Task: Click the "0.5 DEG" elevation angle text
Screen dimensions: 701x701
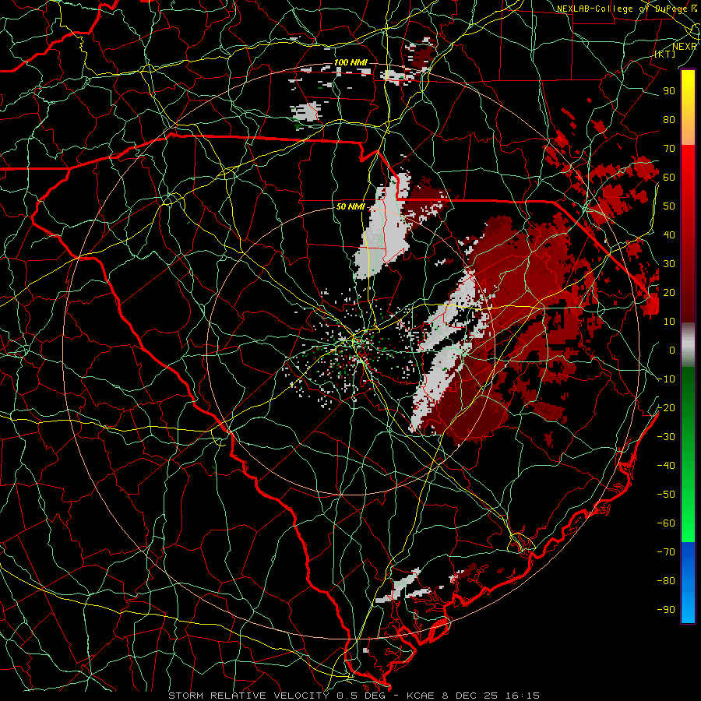Action: pos(361,696)
